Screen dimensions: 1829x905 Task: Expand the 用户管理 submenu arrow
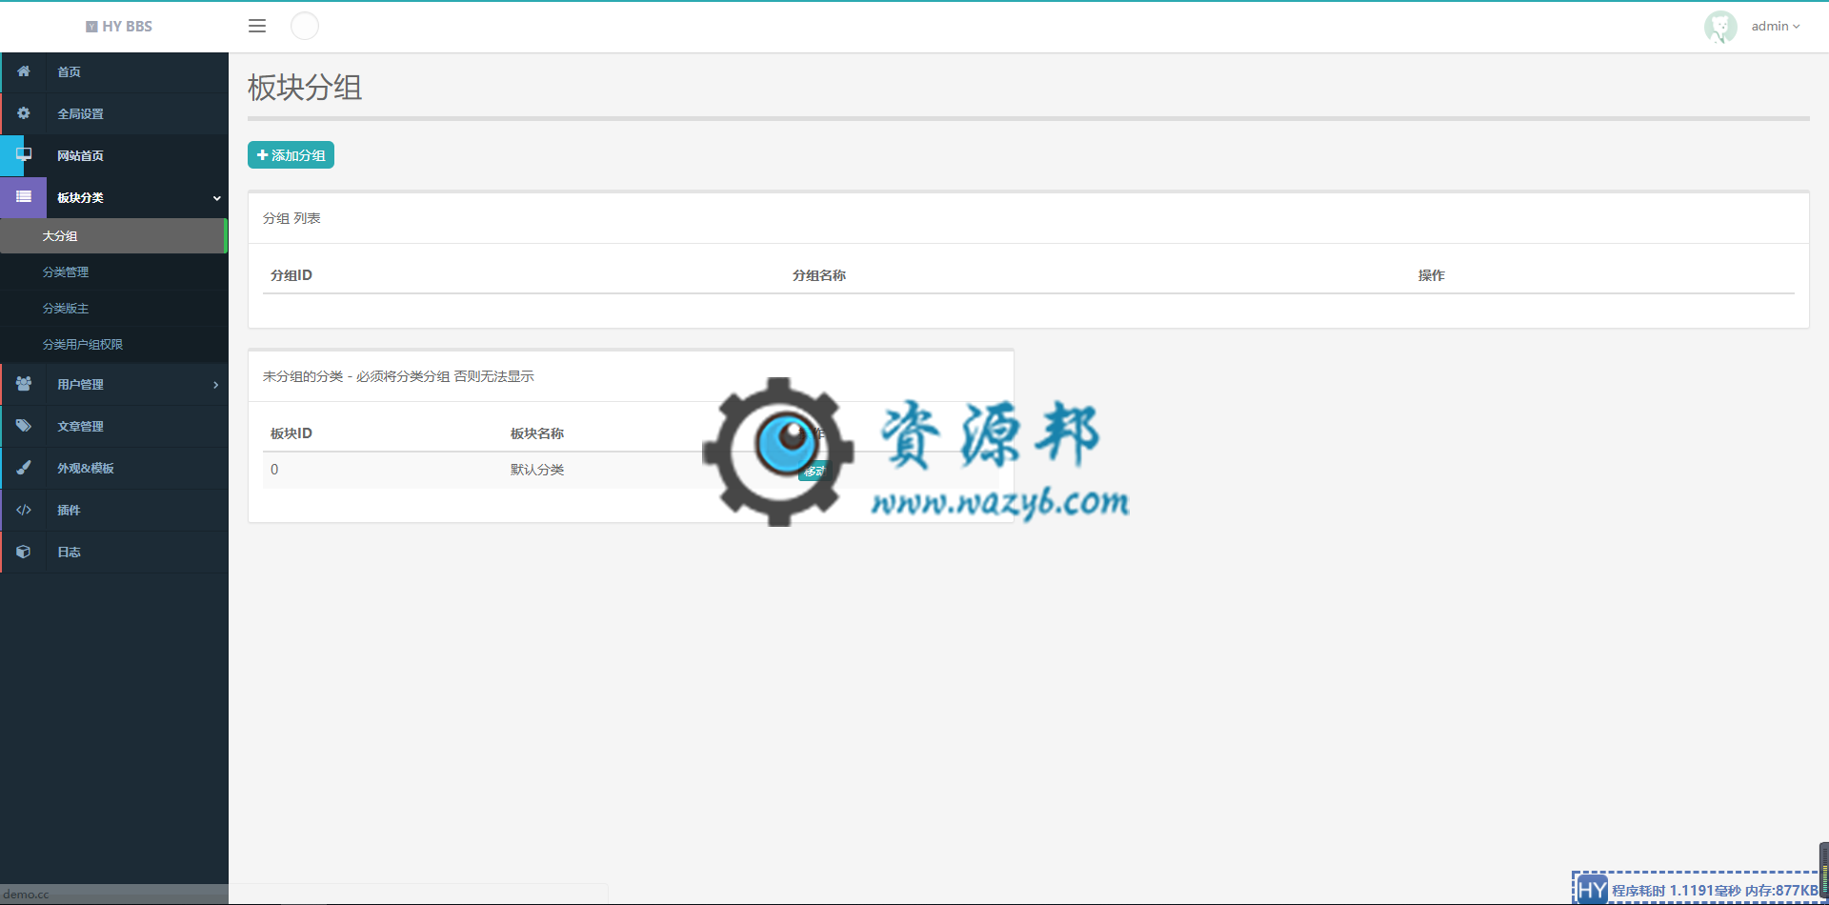(x=216, y=385)
